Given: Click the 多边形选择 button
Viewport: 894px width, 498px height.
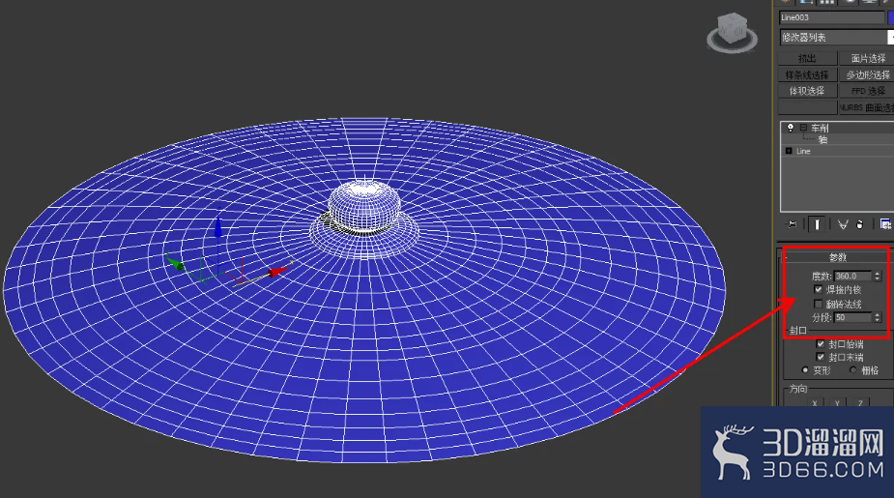Looking at the screenshot, I should [x=867, y=74].
